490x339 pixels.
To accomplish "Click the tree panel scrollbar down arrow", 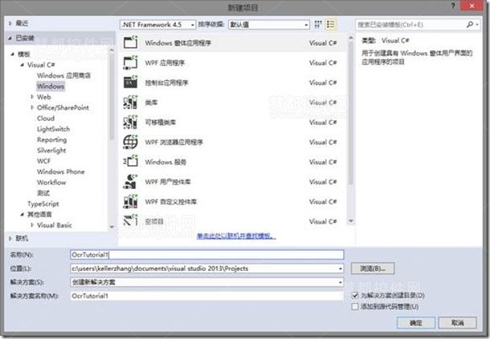I will pyautogui.click(x=112, y=227).
